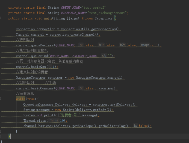Viewport: 189px width, 143px height.
Task: Click the getEnvelope() method call
Action: coord(84,126)
